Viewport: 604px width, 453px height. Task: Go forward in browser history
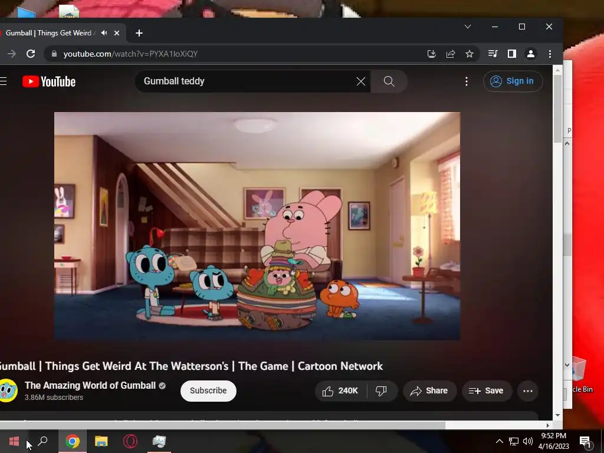[x=12, y=54]
